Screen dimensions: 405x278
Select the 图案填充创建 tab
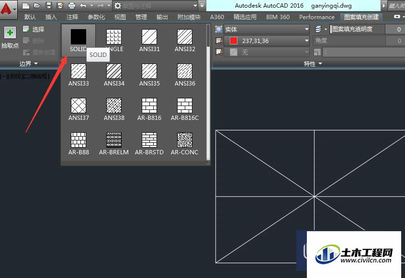pos(361,17)
